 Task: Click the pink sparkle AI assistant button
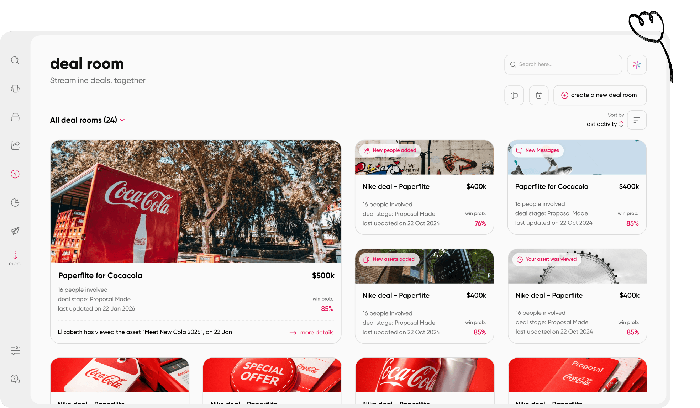pos(637,64)
